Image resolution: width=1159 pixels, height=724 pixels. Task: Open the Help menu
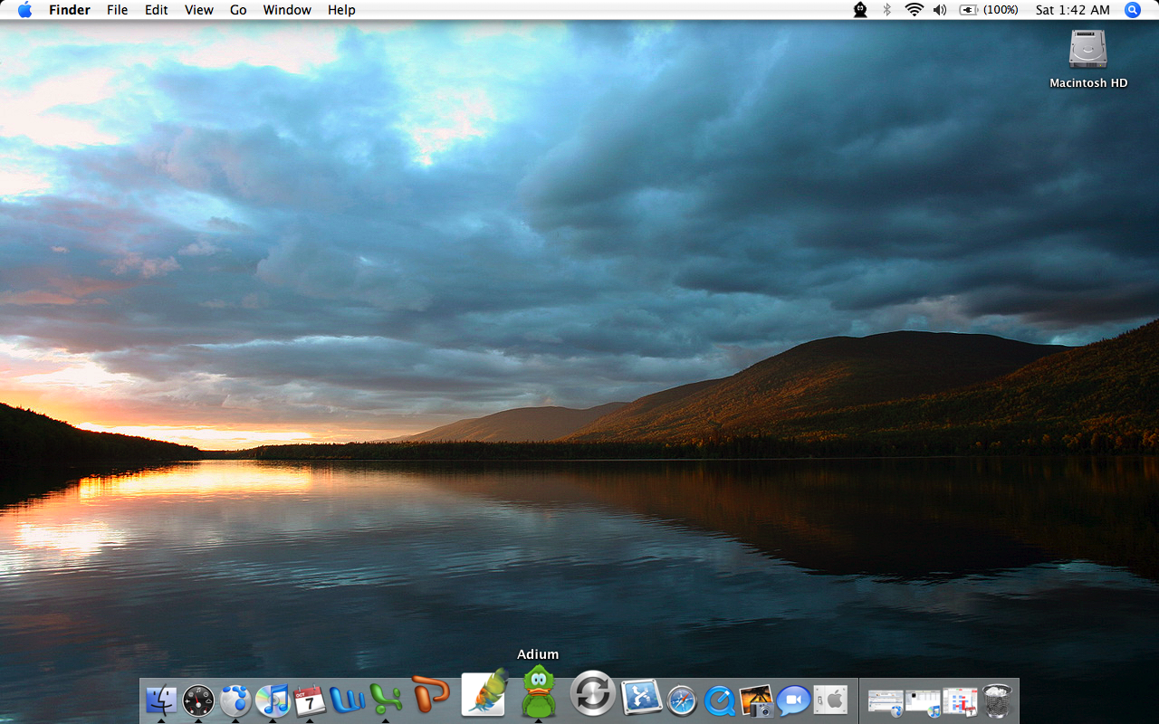[341, 10]
